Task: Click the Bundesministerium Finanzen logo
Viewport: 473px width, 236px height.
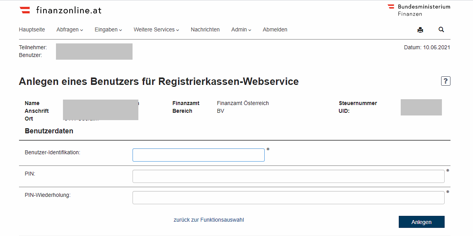Action: tap(419, 10)
